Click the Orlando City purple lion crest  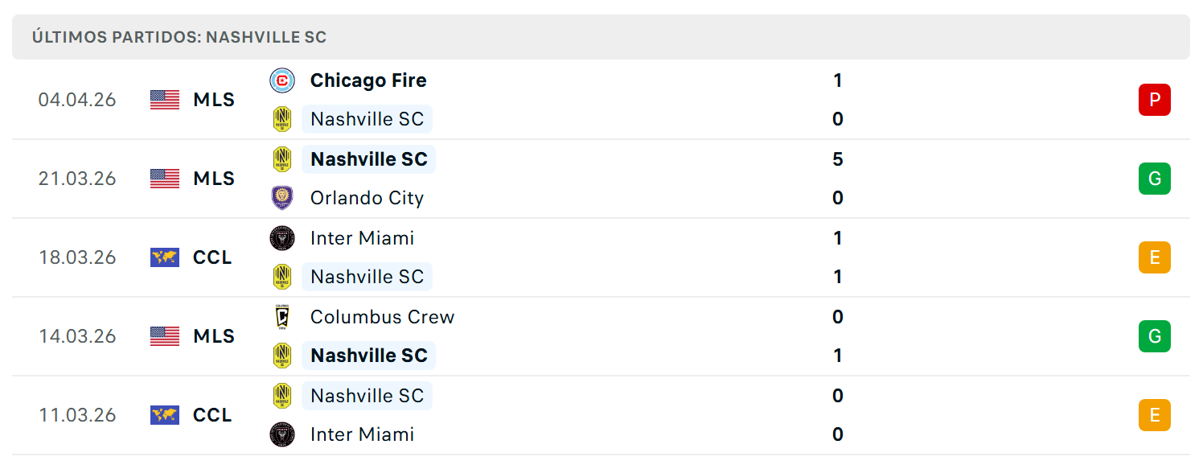point(282,198)
